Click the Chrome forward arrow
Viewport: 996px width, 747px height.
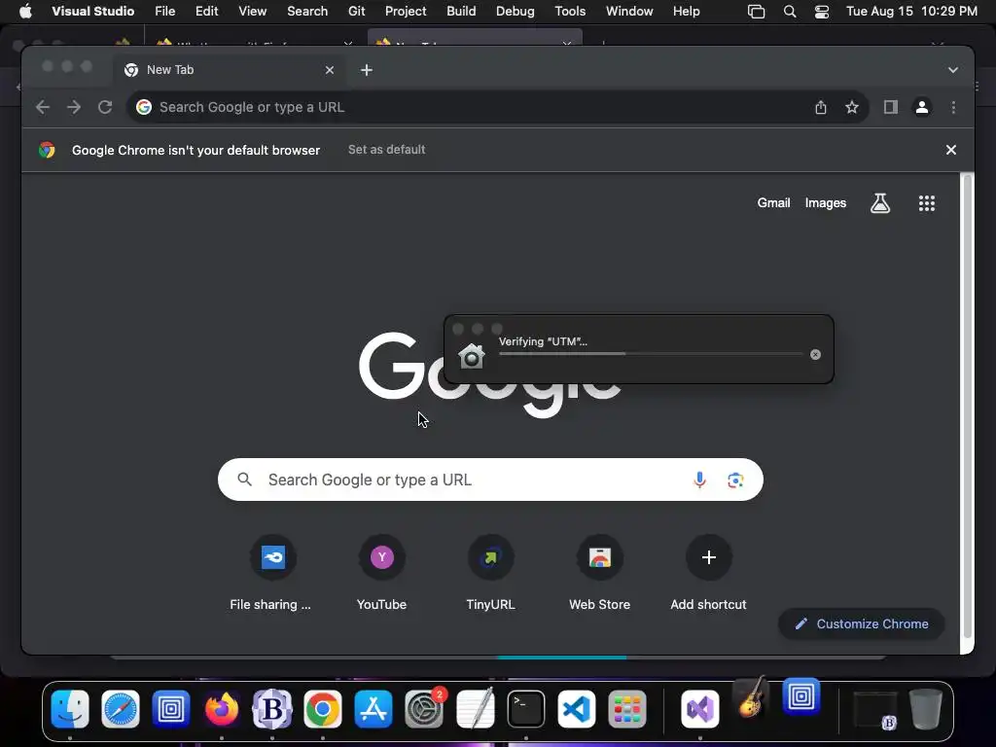click(x=74, y=107)
